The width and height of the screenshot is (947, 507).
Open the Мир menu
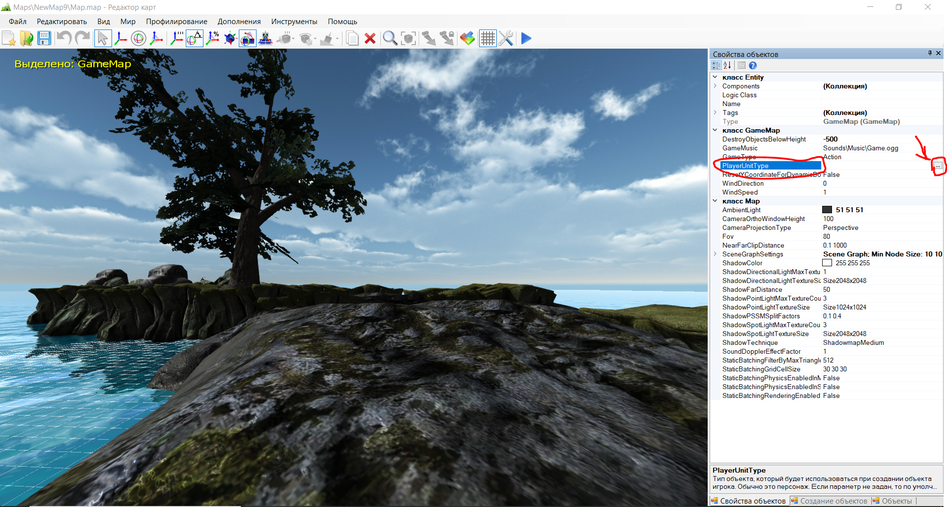[128, 22]
